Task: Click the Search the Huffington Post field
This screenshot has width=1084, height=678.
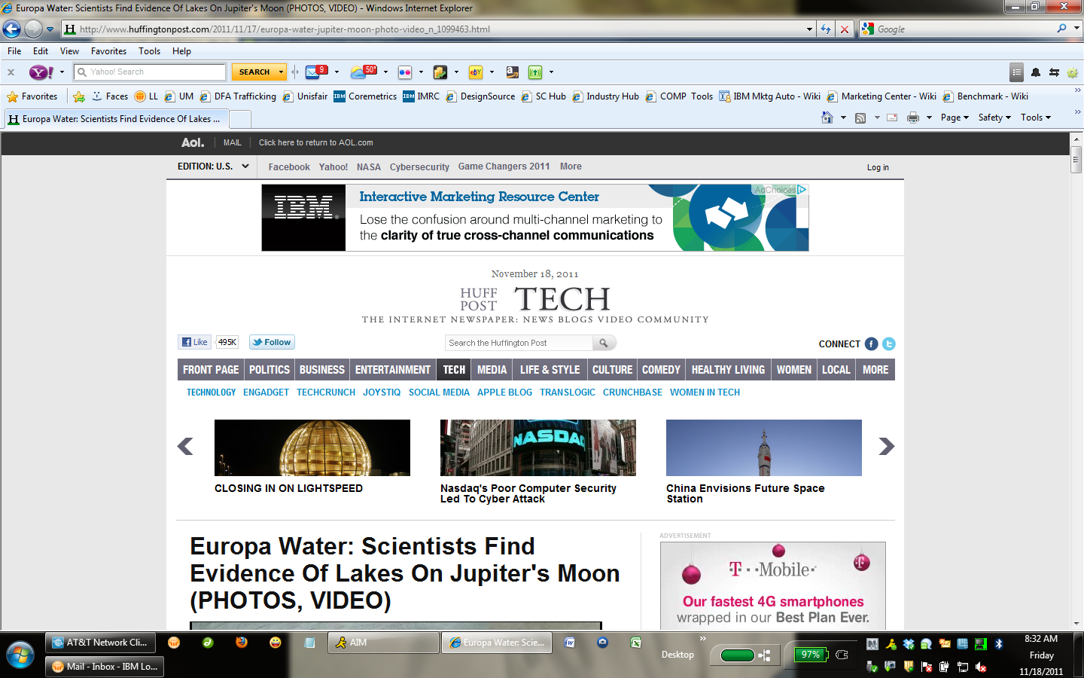Action: click(x=519, y=343)
